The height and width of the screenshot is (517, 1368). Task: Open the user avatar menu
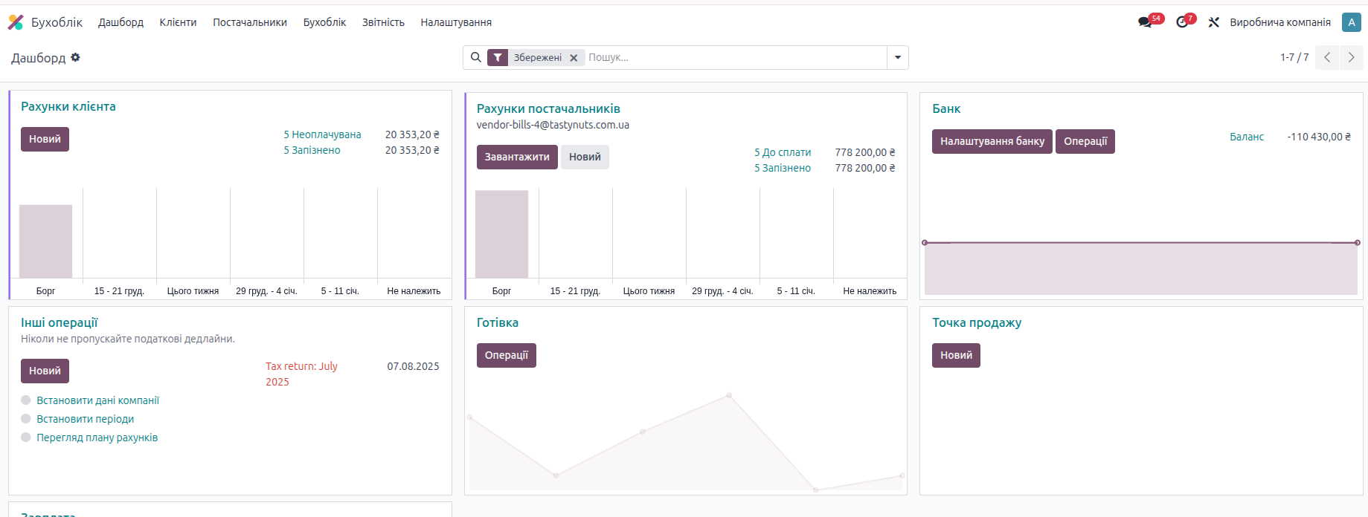coord(1351,22)
